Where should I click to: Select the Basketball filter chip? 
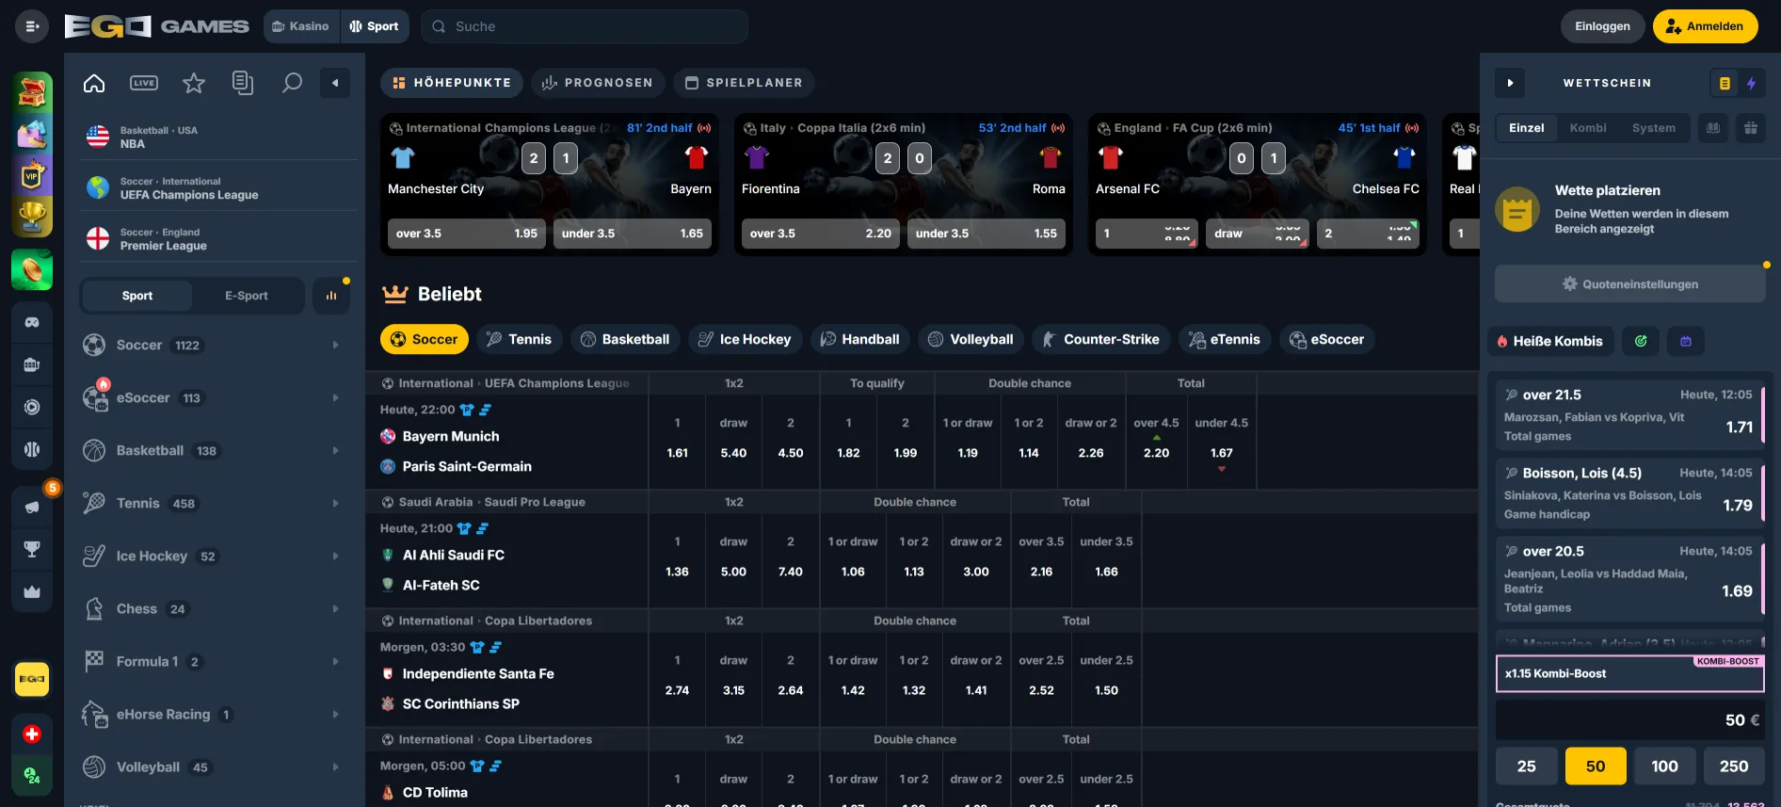click(625, 339)
